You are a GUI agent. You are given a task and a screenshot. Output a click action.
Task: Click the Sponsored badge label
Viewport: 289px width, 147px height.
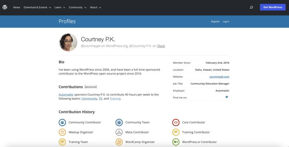(90, 87)
